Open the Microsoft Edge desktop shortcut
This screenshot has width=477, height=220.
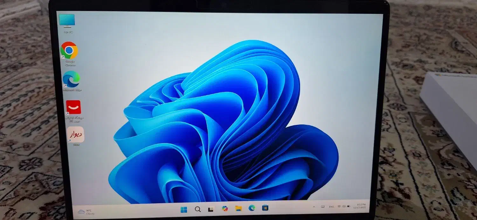click(72, 81)
